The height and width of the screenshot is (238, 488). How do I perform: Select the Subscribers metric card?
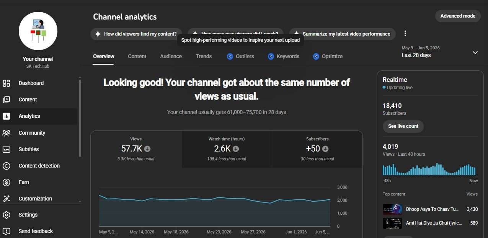tap(317, 149)
